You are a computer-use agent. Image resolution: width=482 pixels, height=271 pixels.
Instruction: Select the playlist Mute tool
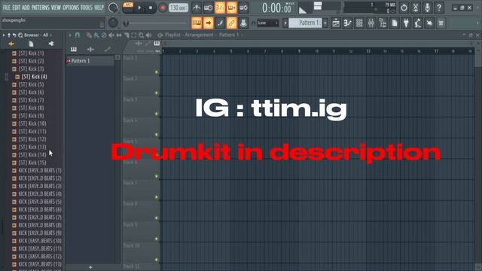coord(111,35)
